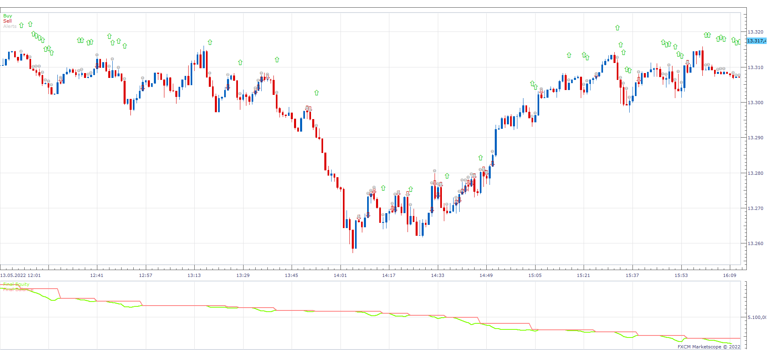This screenshot has height=350, width=767.
Task: Click the 16:09 time axis label
Action: (x=729, y=275)
